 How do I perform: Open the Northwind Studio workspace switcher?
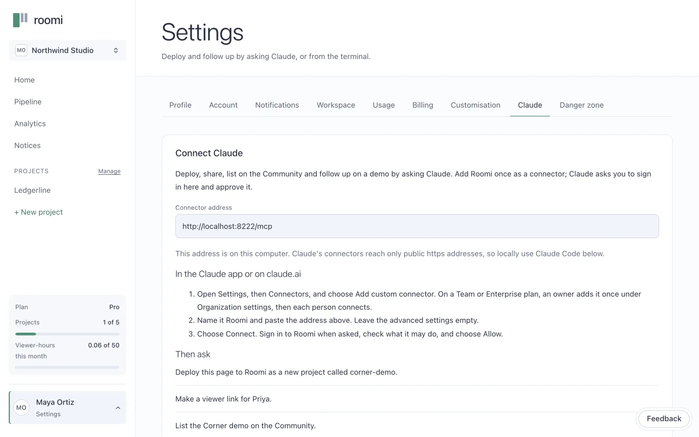point(67,50)
